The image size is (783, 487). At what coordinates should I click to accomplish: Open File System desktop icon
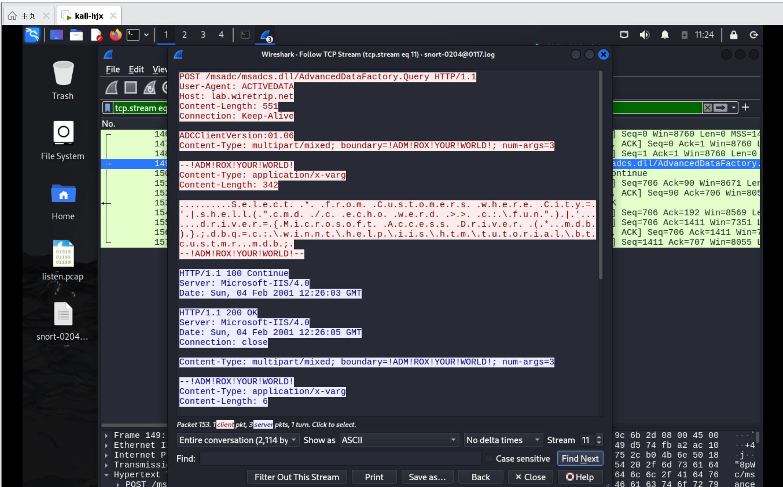pos(63,140)
